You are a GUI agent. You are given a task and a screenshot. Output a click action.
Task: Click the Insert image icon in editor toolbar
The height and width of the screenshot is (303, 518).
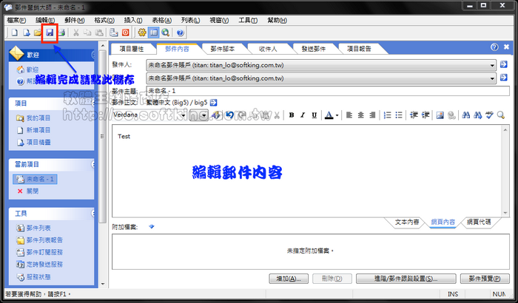tap(440, 115)
